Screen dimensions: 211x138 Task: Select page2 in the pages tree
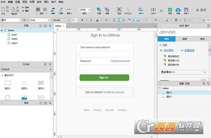(x=15, y=39)
